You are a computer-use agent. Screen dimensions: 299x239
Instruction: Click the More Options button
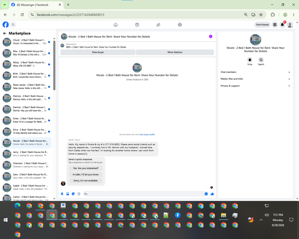click(175, 52)
